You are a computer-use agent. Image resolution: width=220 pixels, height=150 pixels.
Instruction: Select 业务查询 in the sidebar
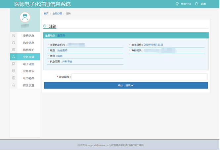pos(28,71)
